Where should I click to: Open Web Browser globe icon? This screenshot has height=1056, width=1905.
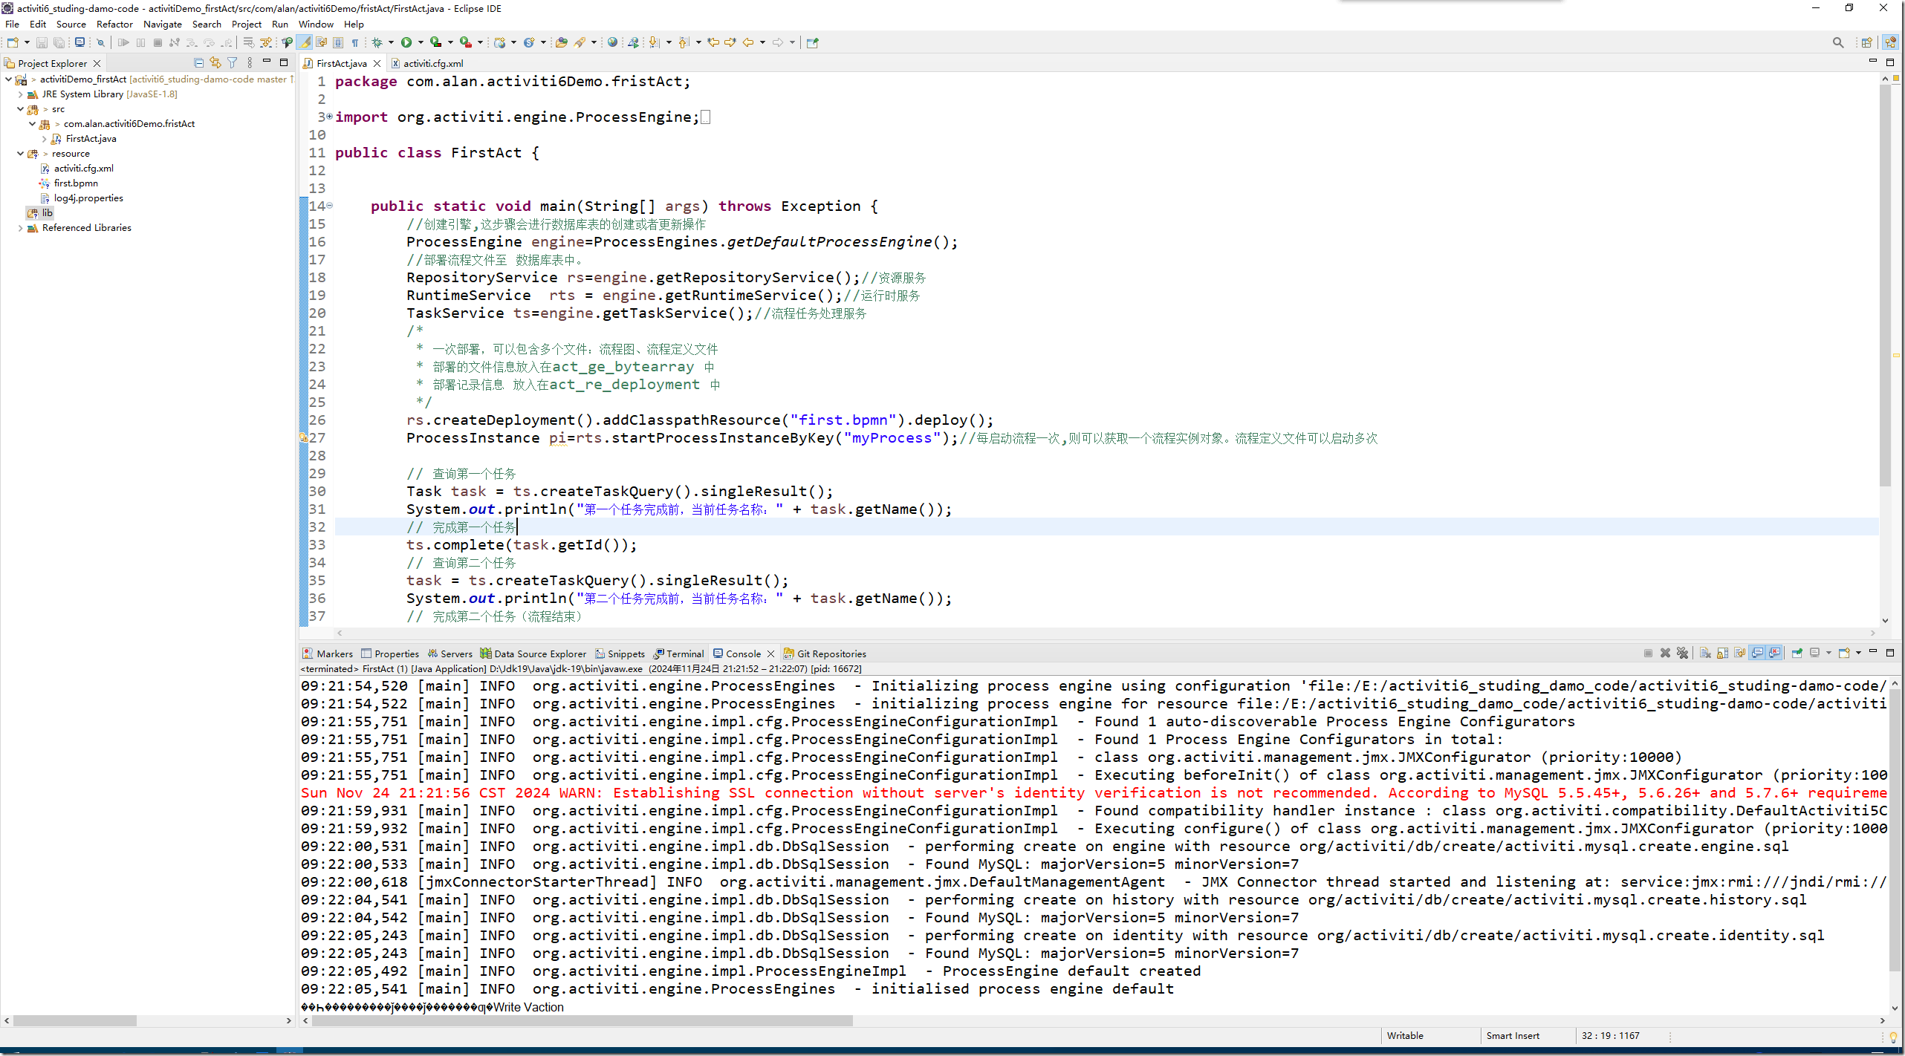612,42
